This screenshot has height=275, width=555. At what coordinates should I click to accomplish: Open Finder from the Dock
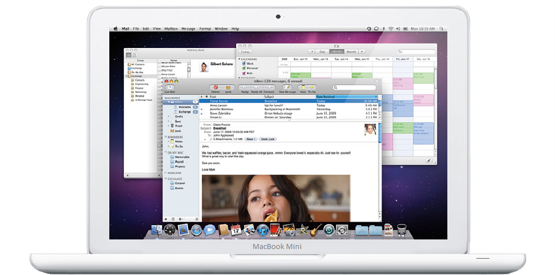click(x=156, y=230)
